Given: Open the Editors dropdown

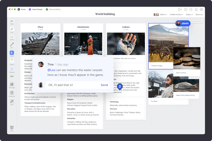Looking at the screenshot, I should pyautogui.click(x=163, y=14).
